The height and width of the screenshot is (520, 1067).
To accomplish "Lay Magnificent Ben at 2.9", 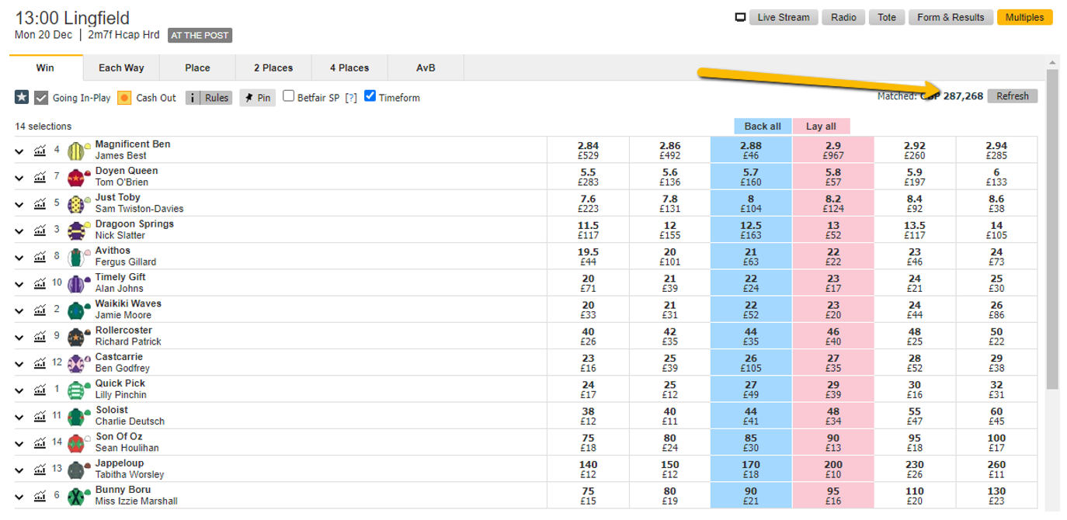I will [833, 151].
